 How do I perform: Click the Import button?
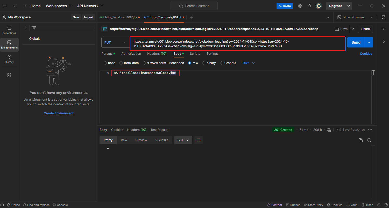point(89,17)
